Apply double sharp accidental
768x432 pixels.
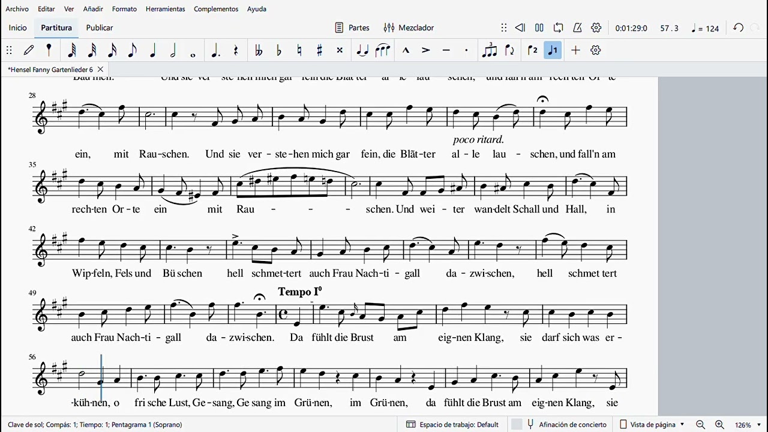pyautogui.click(x=340, y=50)
